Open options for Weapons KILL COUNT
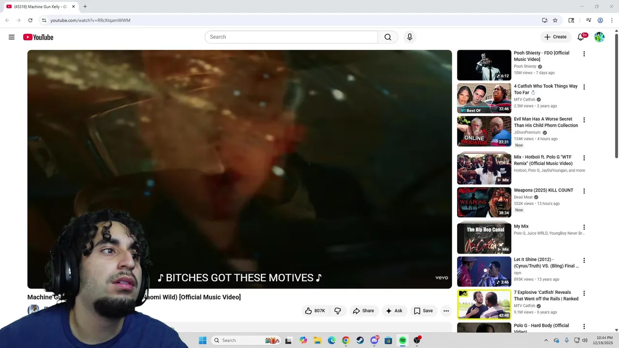The width and height of the screenshot is (619, 348). coord(584,191)
